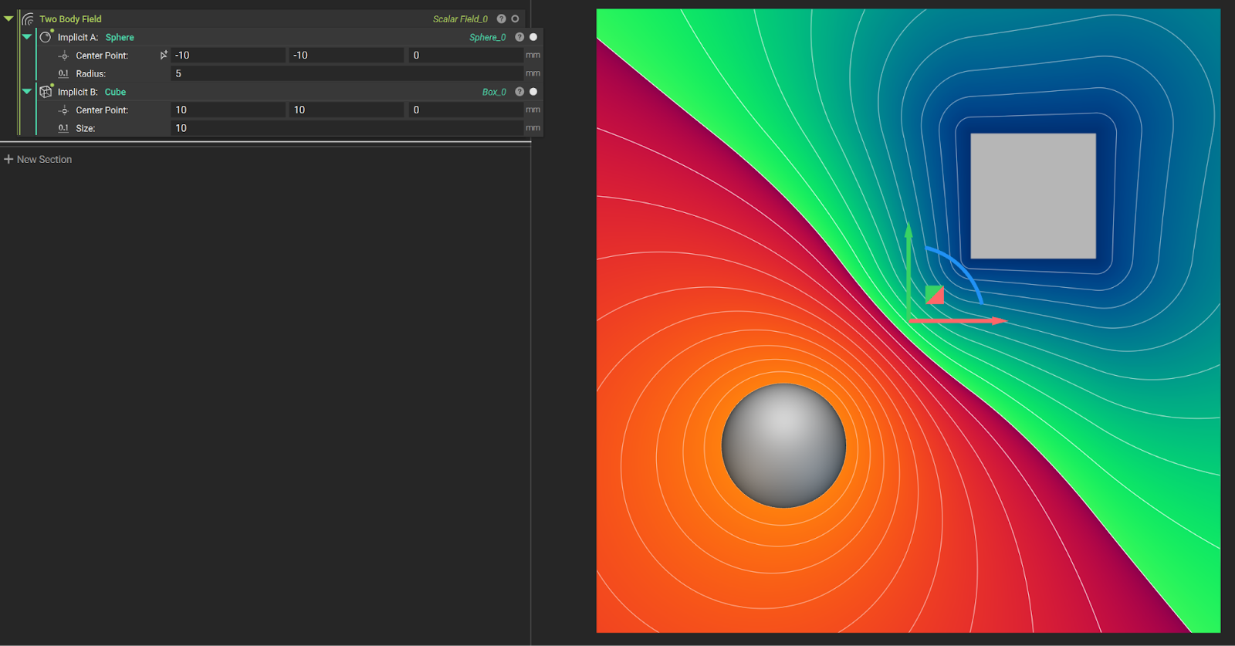This screenshot has height=646, width=1235.
Task: Toggle visibility of Box_0
Action: point(533,92)
